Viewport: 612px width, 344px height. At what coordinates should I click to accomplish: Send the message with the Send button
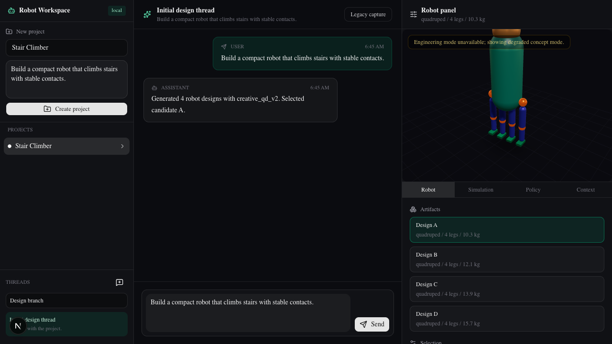tap(372, 324)
